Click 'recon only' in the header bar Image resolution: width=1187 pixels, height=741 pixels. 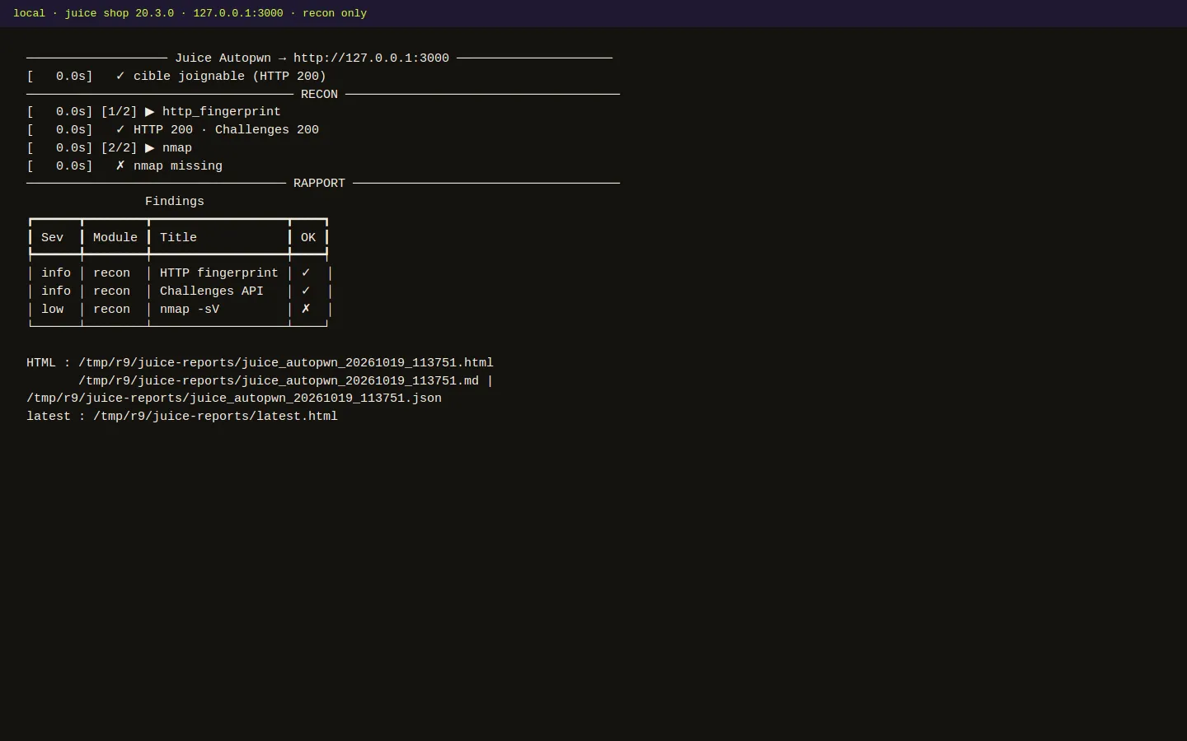(x=335, y=13)
